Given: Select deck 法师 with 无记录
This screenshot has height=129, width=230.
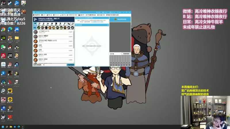Looking at the screenshot, I should click(x=53, y=46).
